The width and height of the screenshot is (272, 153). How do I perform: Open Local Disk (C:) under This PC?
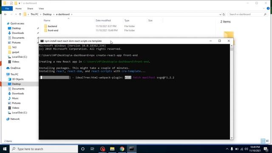coord(20,113)
